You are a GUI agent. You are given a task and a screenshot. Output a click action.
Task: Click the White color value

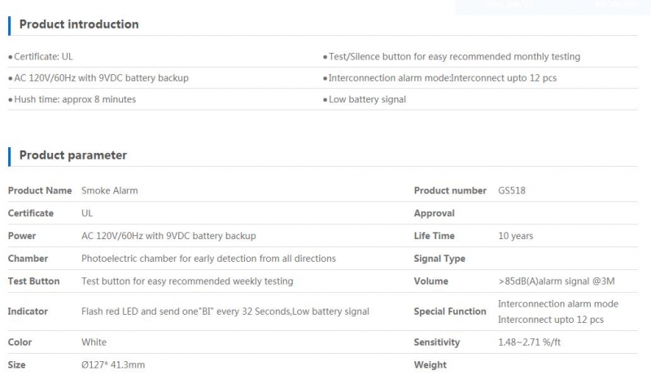94,342
